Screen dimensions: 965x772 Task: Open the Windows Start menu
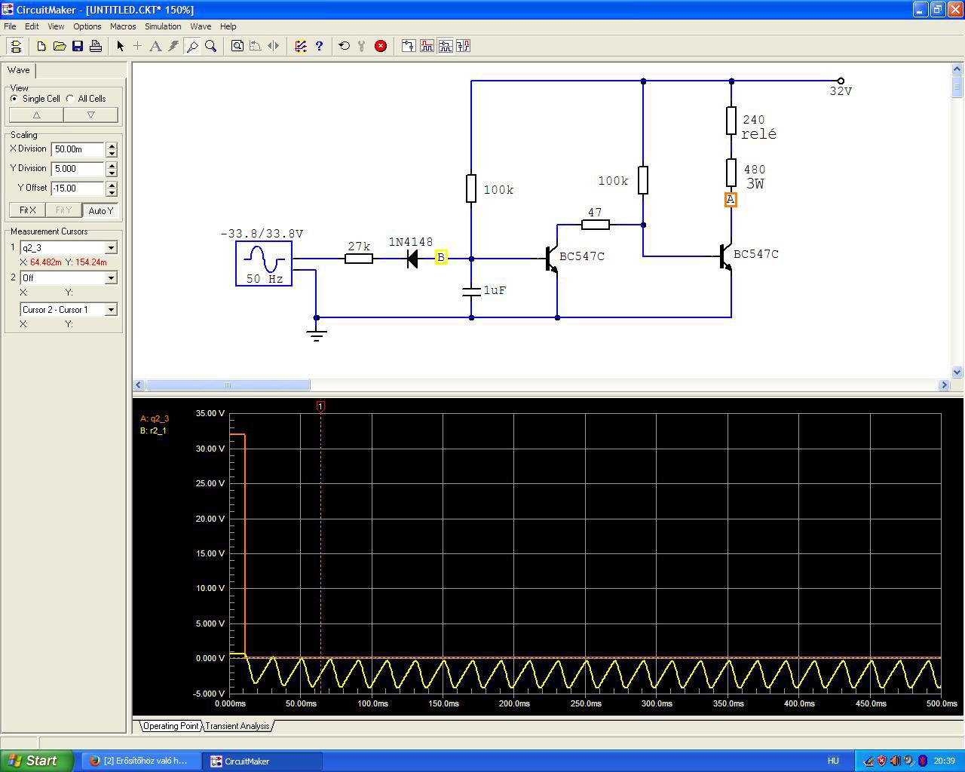(37, 761)
